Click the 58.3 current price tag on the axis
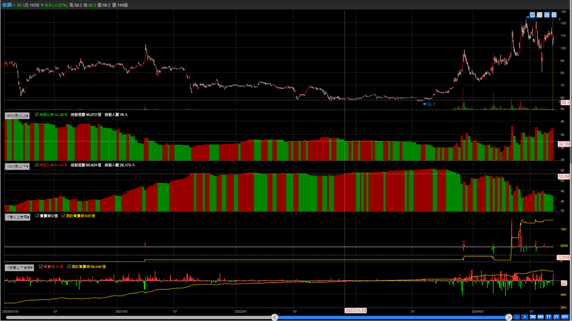This screenshot has height=321, width=572. 565,103
